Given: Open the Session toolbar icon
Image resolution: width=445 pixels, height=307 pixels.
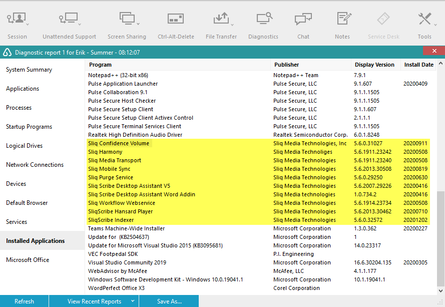Looking at the screenshot, I should pos(17,18).
